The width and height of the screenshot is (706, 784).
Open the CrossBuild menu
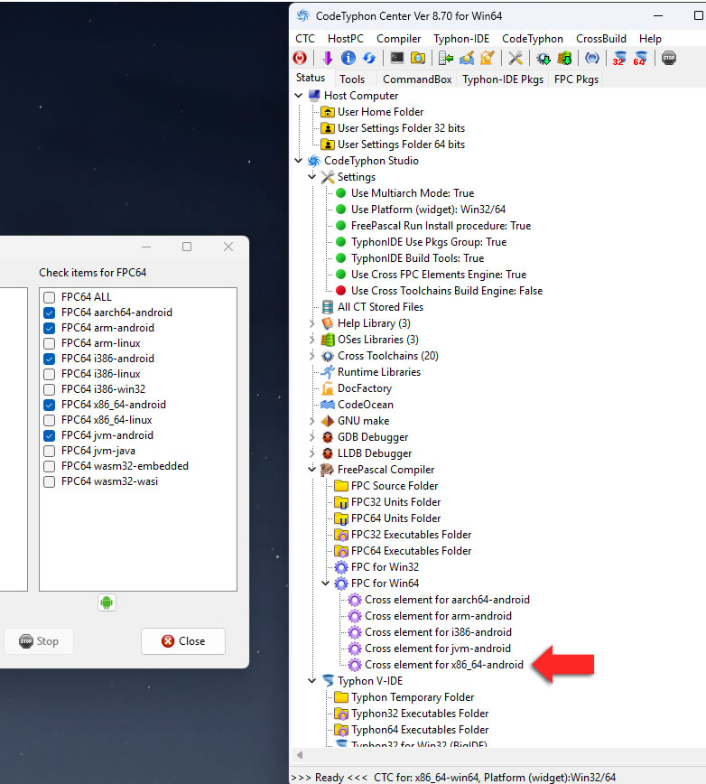point(601,39)
